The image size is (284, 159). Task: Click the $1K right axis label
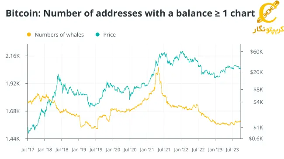258,128
